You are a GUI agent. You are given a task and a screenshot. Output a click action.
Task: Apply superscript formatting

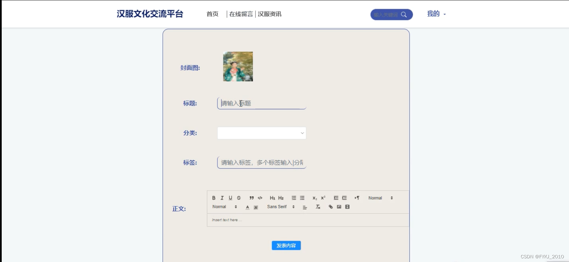323,198
